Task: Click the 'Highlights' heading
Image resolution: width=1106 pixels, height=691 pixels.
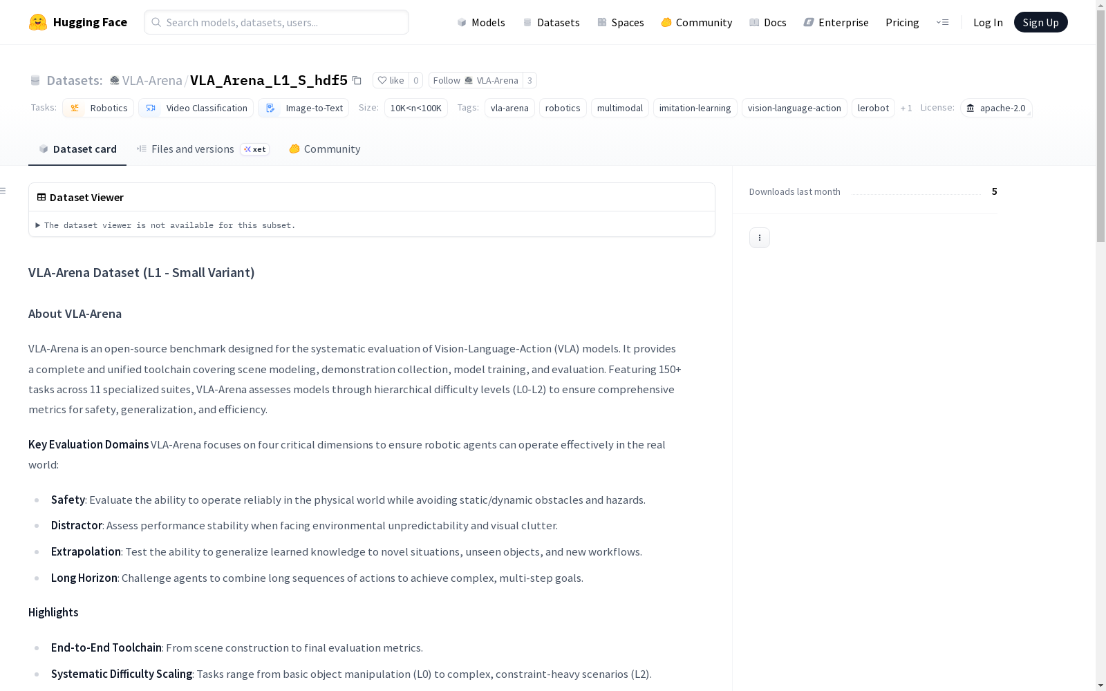Action: pyautogui.click(x=53, y=612)
